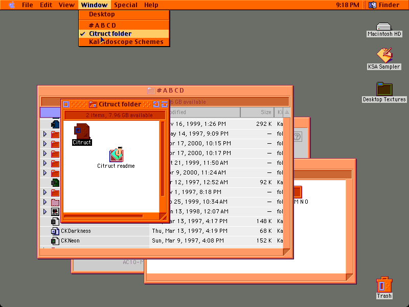
Task: Sort the list by the Size column header
Action: pos(257,112)
